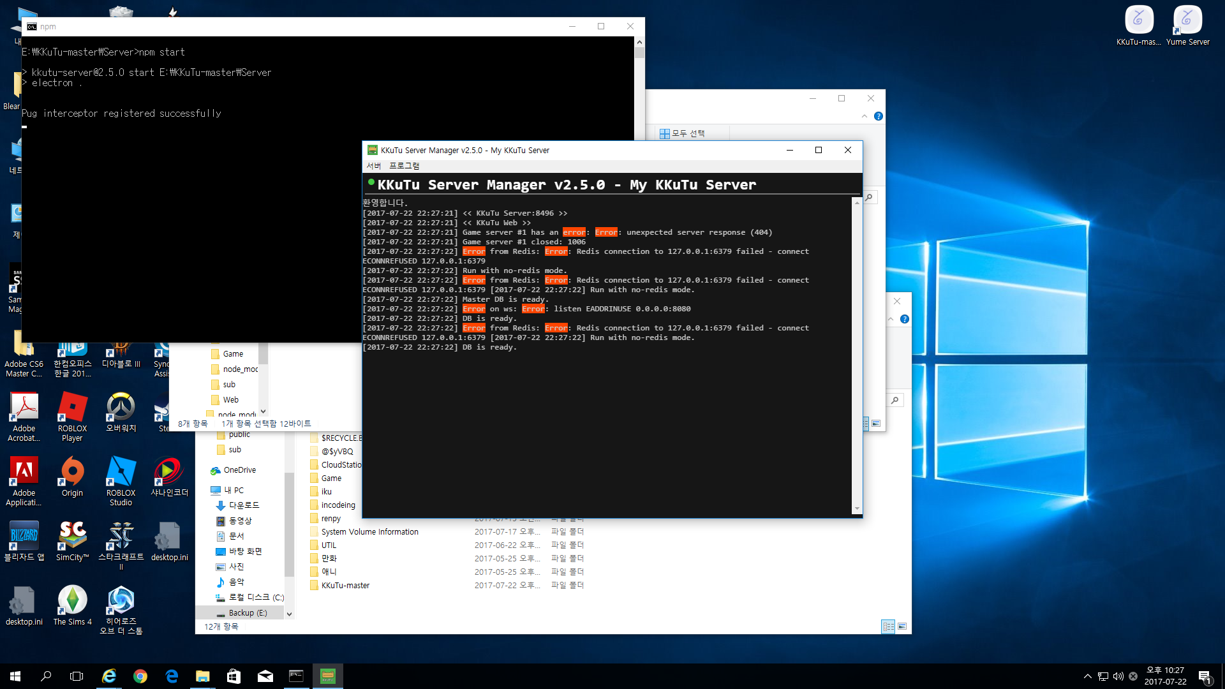Click the Windows Start button

15,676
